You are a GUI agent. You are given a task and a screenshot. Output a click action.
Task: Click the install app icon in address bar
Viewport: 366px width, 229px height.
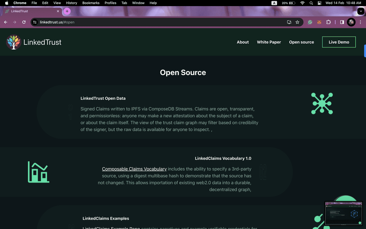(x=289, y=22)
